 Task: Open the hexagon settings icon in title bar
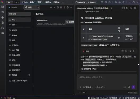tap(116, 2)
